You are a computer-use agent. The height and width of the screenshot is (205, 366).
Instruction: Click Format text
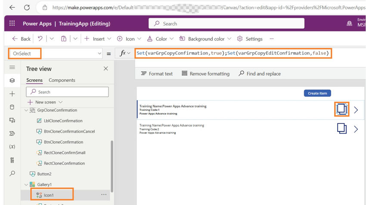157,73
